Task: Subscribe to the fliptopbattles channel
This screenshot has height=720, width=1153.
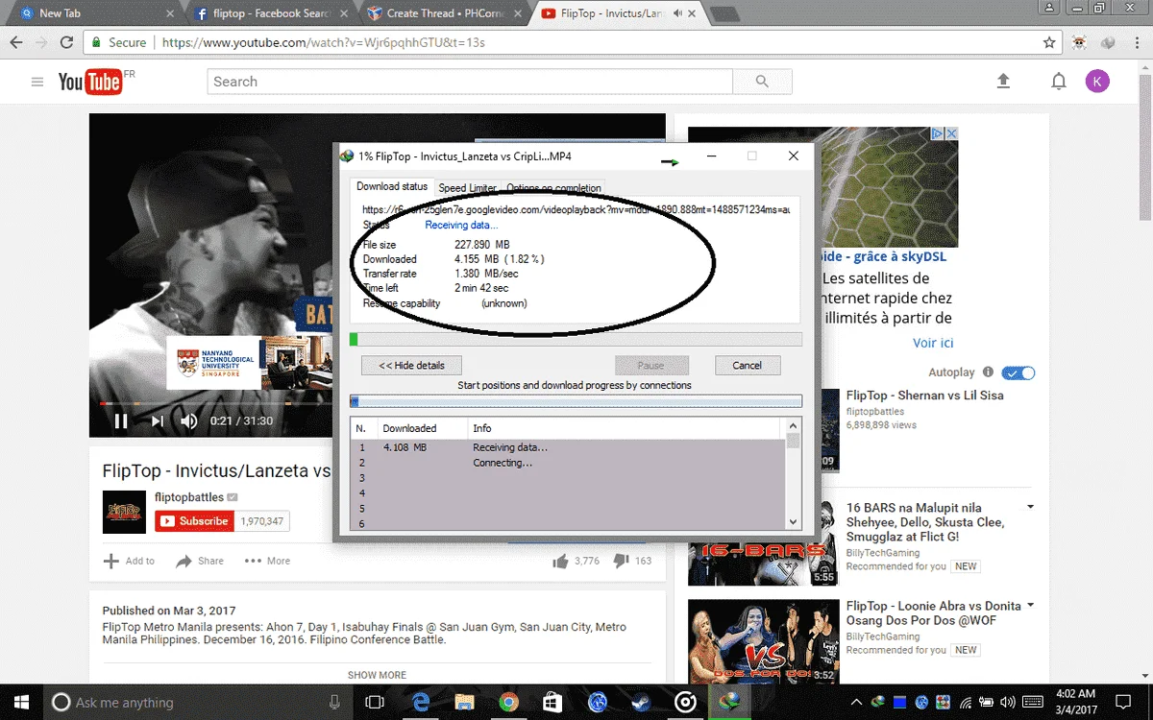Action: pos(194,521)
